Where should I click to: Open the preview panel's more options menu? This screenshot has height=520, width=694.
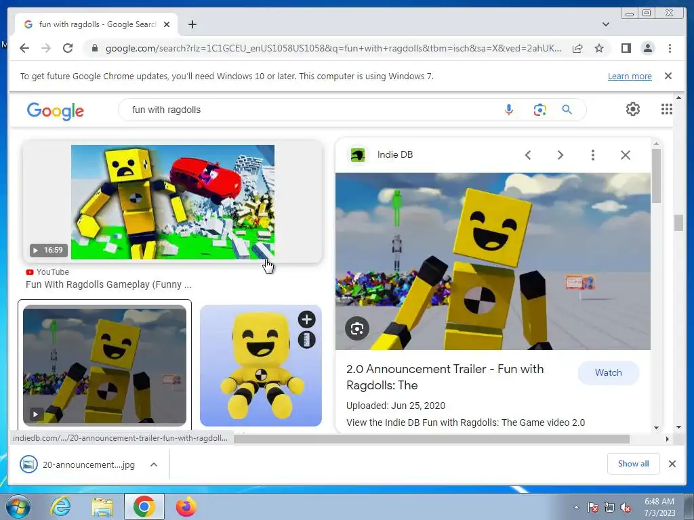pyautogui.click(x=592, y=155)
